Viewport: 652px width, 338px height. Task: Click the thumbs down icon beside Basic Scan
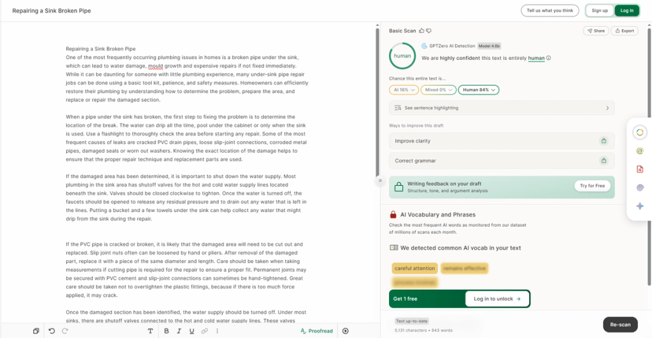coord(429,31)
